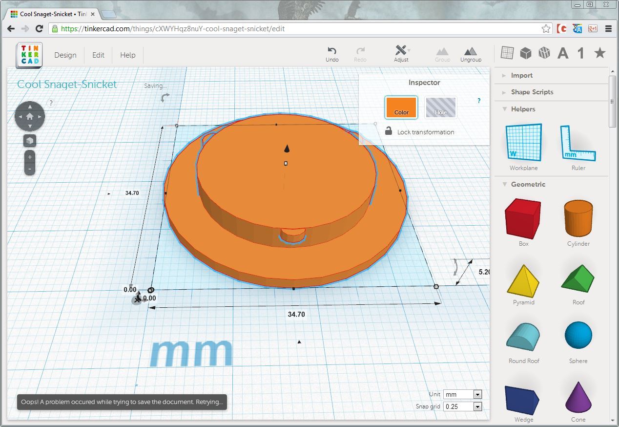Open the Unit dropdown
The width and height of the screenshot is (619, 427).
pos(462,394)
